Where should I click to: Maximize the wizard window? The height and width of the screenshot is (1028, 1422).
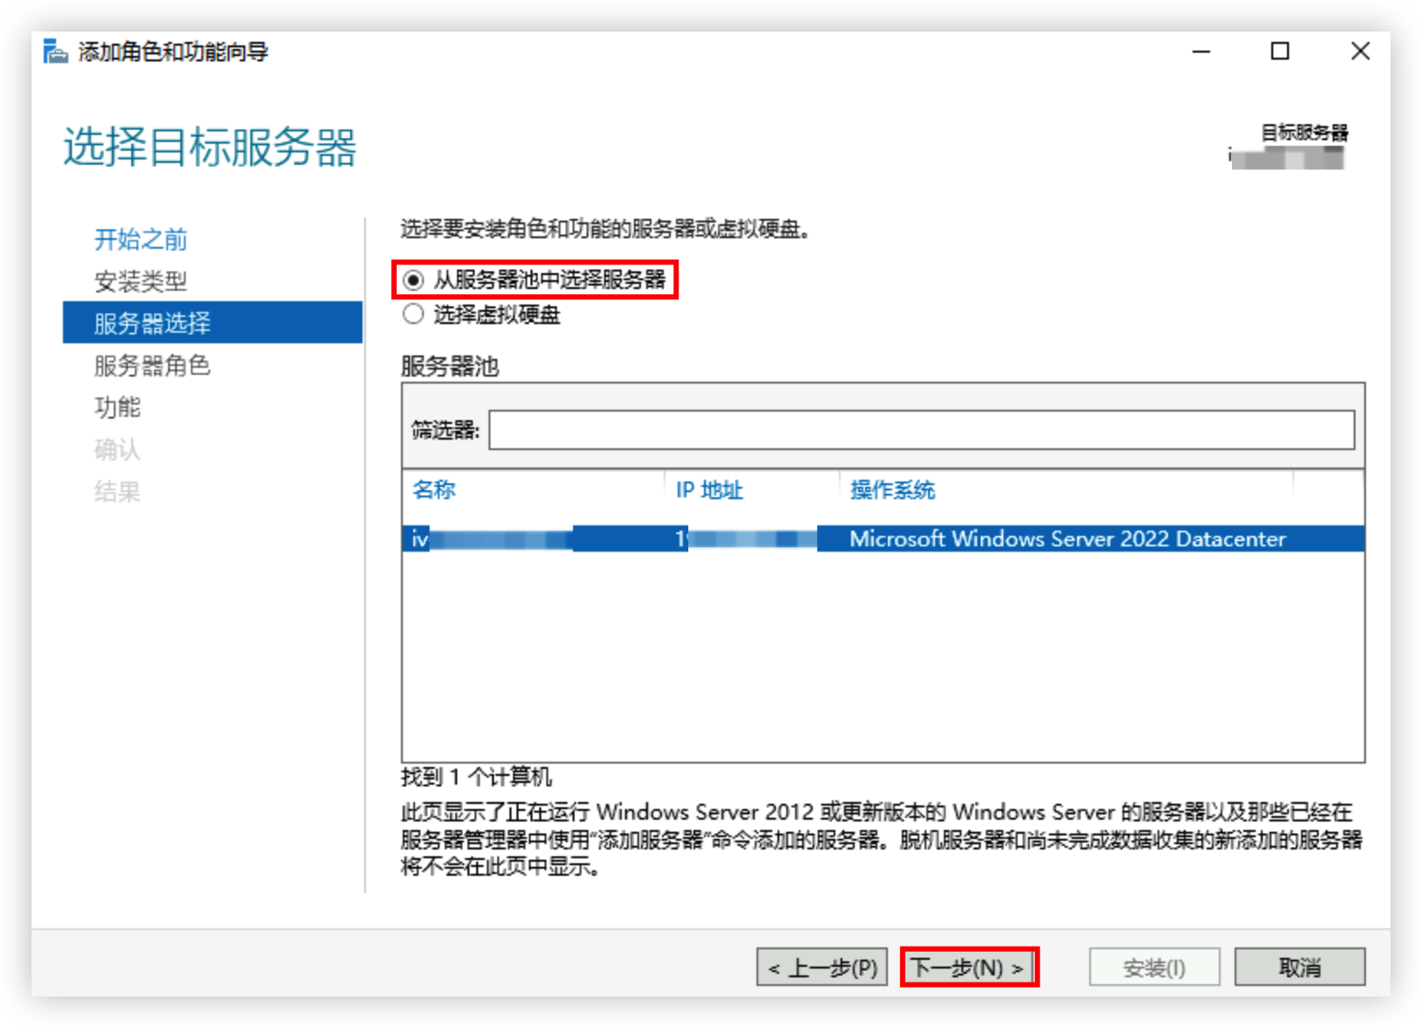pos(1280,52)
